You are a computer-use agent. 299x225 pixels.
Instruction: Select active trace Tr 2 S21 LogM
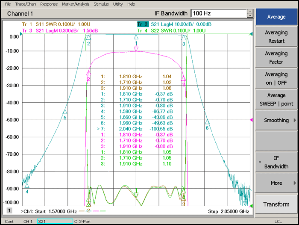point(174,24)
